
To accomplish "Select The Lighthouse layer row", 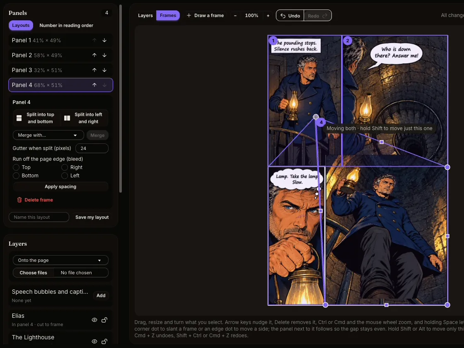I will pyautogui.click(x=60, y=339).
